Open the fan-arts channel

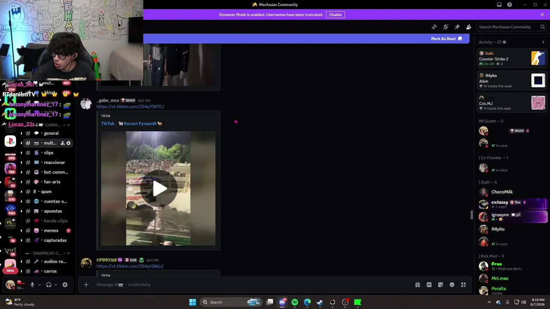47,182
